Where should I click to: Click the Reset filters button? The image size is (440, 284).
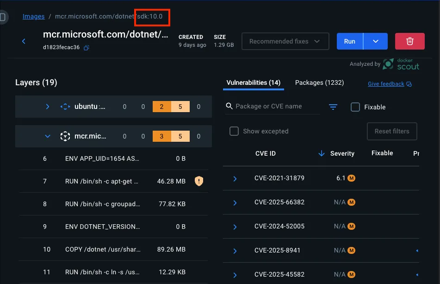pos(392,131)
